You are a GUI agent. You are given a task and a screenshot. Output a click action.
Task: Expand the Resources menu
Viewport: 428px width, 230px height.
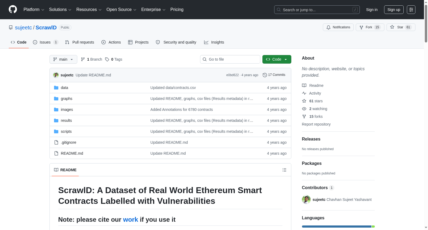[89, 10]
